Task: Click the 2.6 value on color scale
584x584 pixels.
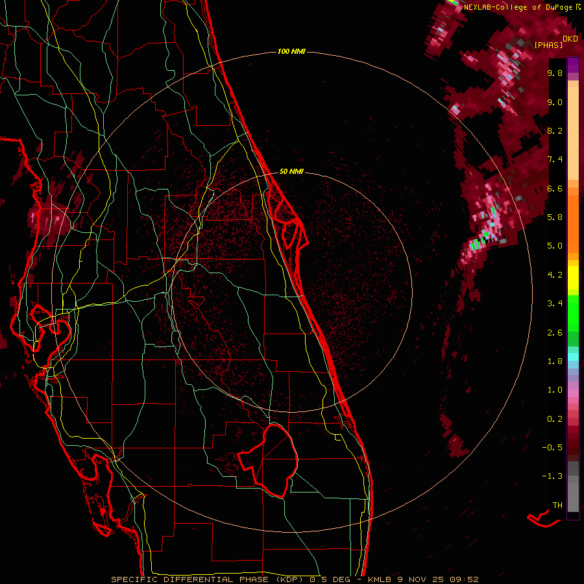Action: [555, 333]
